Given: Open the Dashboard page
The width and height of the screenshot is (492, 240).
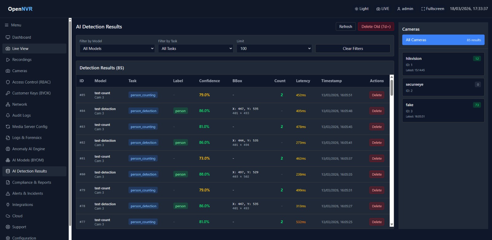Looking at the screenshot, I should (34, 37).
